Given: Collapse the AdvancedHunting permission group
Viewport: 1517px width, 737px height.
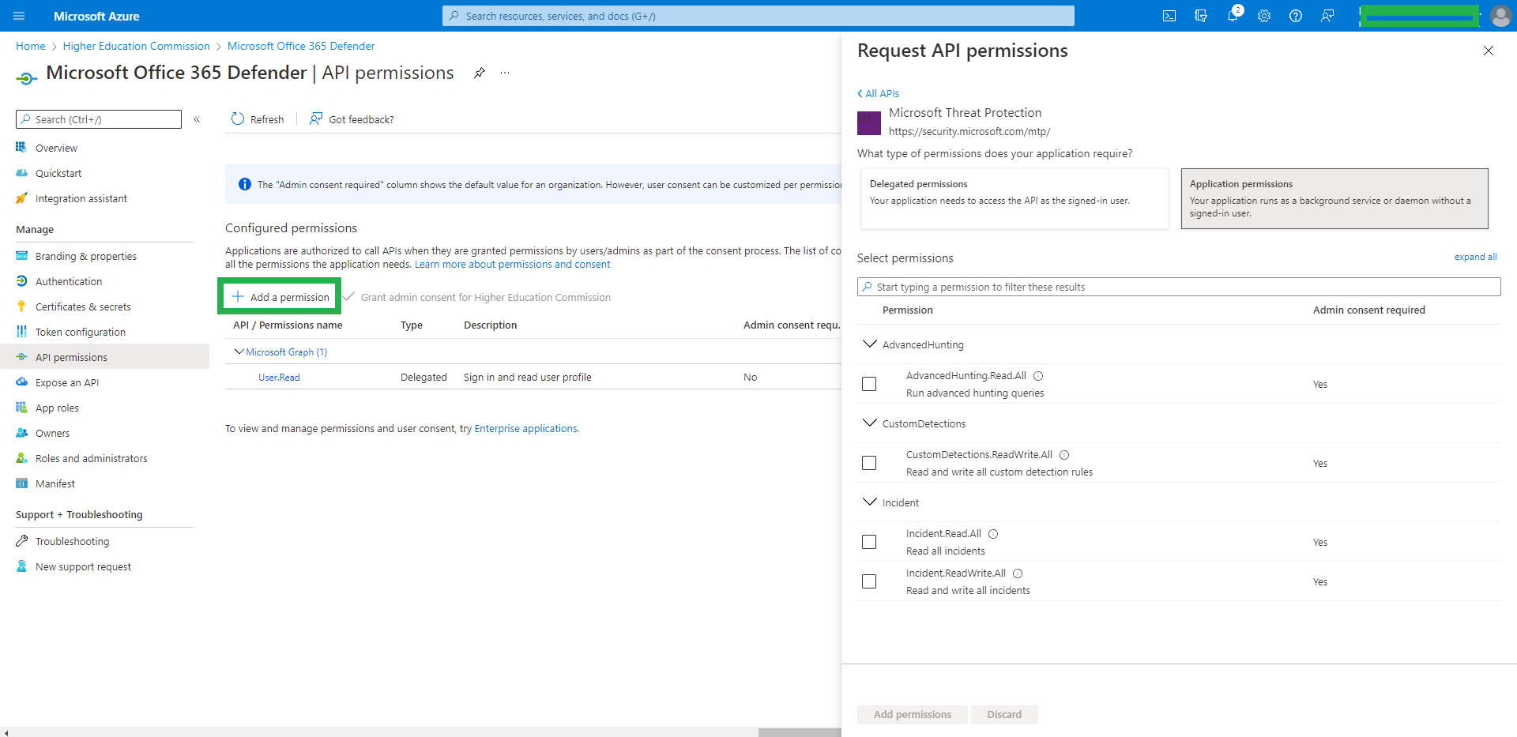Looking at the screenshot, I should [870, 344].
